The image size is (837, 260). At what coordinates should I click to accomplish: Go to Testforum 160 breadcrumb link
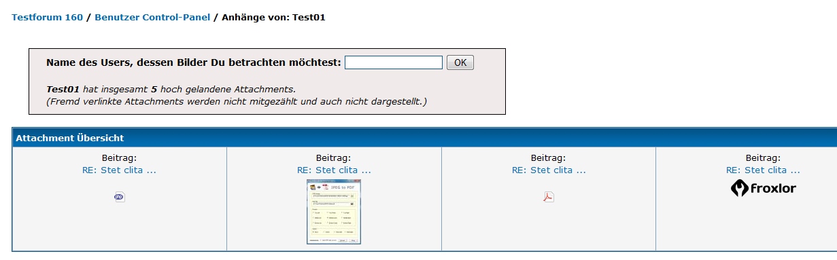[x=48, y=17]
